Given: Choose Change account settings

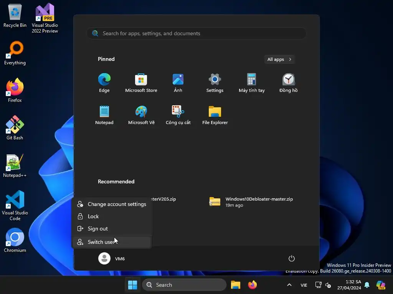Looking at the screenshot, I should click(x=112, y=204).
